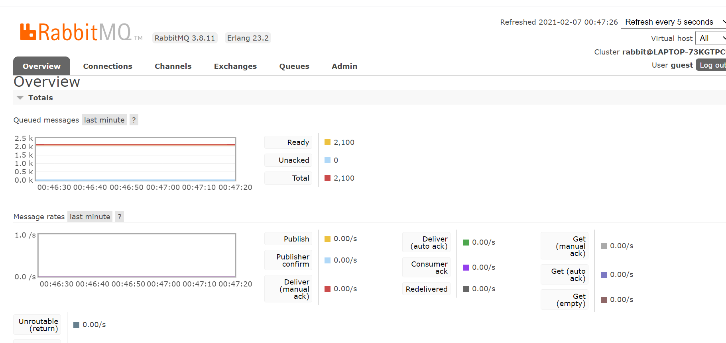The image size is (726, 343).
Task: Click the yellow Ready color swatch
Action: click(x=328, y=142)
